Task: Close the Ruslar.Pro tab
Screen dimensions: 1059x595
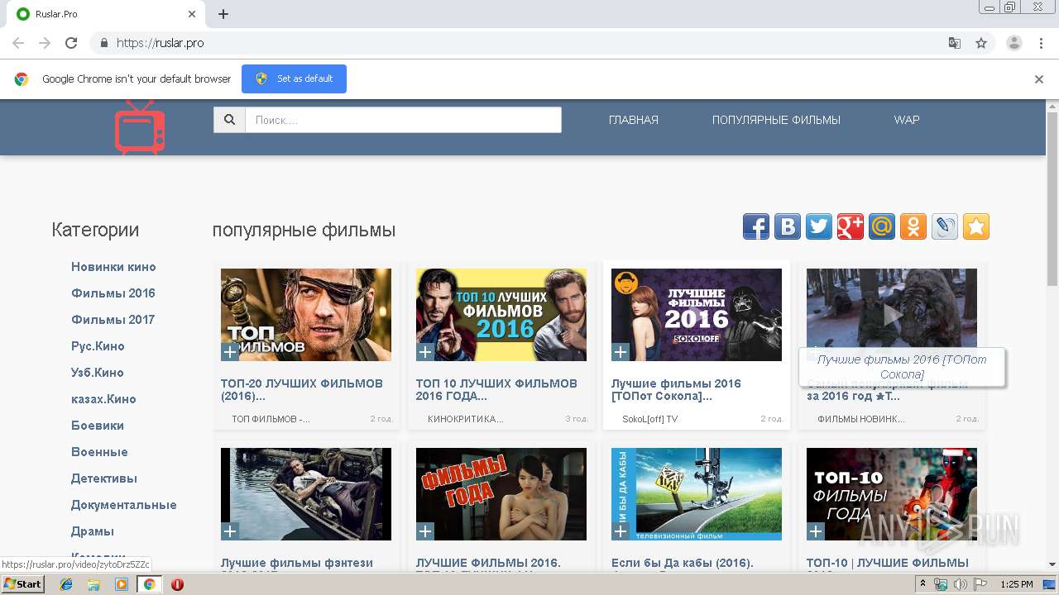Action: coord(192,14)
